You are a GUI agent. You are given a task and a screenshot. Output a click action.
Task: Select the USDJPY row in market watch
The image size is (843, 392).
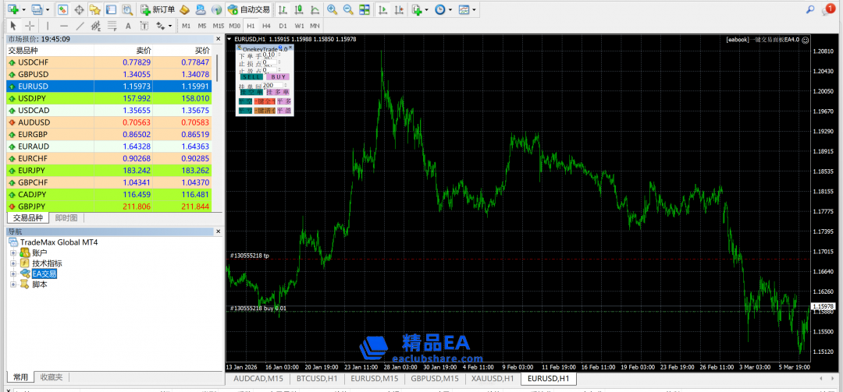pos(33,98)
